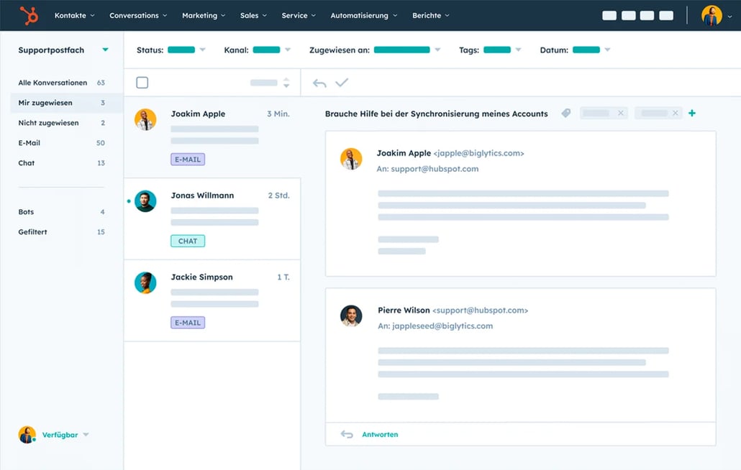This screenshot has width=741, height=470.
Task: Open the Berichte menu
Action: click(x=431, y=15)
